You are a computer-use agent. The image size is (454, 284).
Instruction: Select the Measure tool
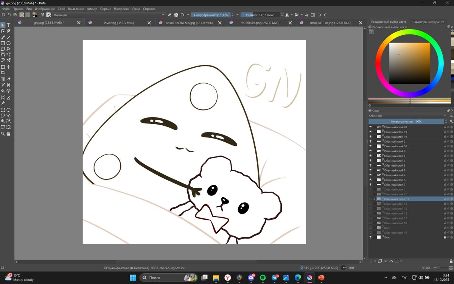(8, 98)
